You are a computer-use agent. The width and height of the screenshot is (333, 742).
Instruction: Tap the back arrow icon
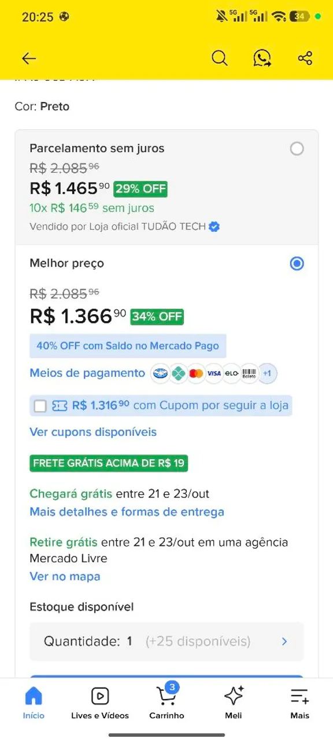coord(29,58)
